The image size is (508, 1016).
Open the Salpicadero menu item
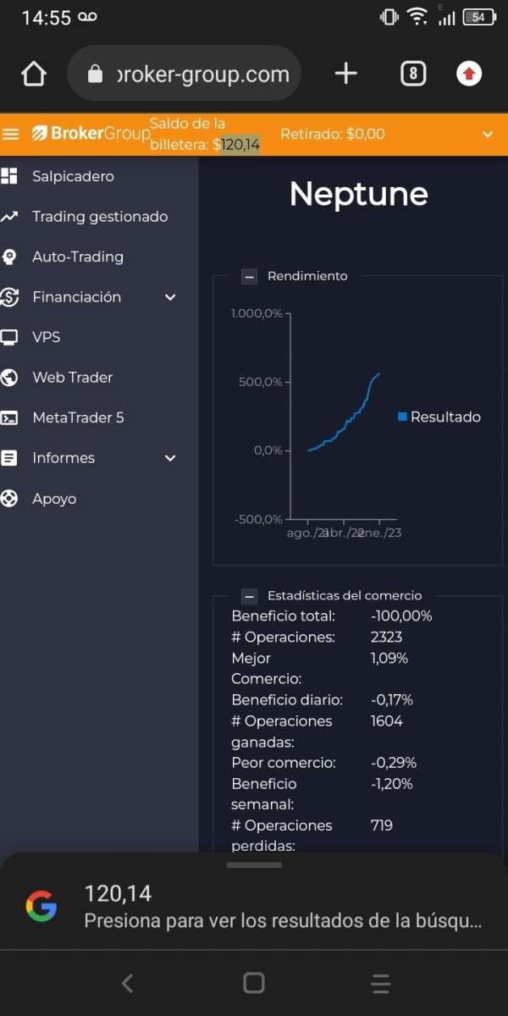(73, 176)
